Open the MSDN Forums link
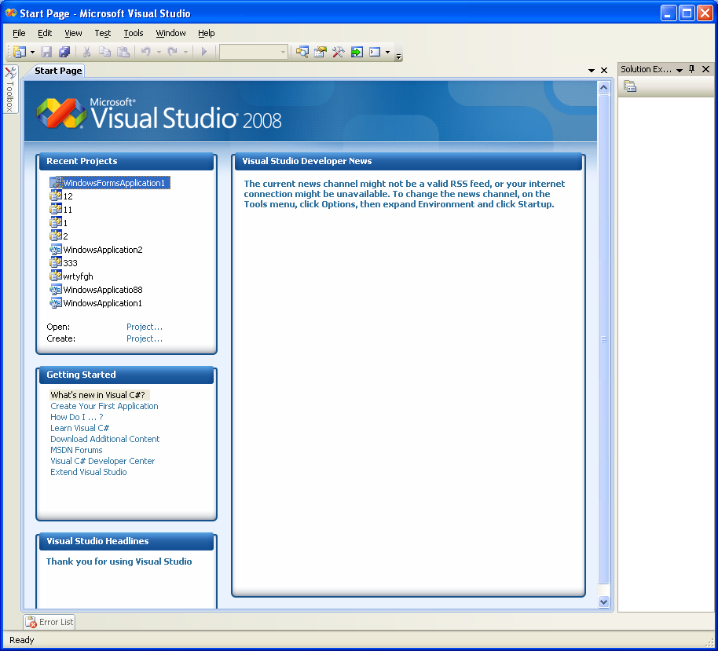Screen dimensions: 718x651 [76, 450]
